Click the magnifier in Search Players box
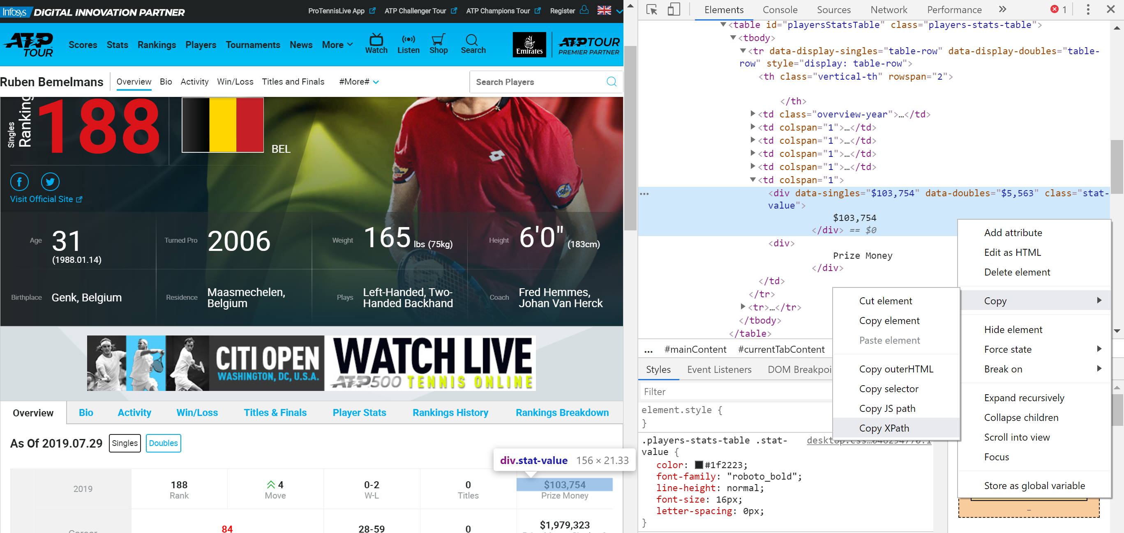The image size is (1124, 533). coord(611,82)
